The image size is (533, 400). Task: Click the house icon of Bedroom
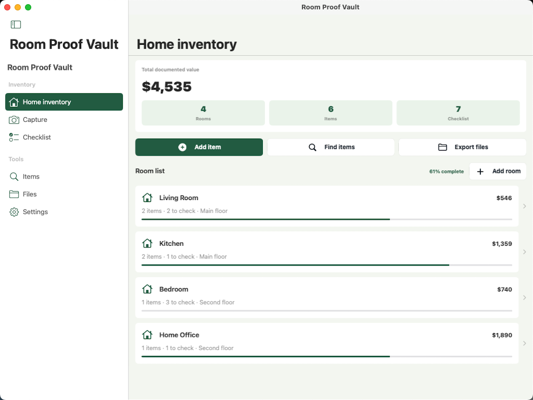[147, 289]
